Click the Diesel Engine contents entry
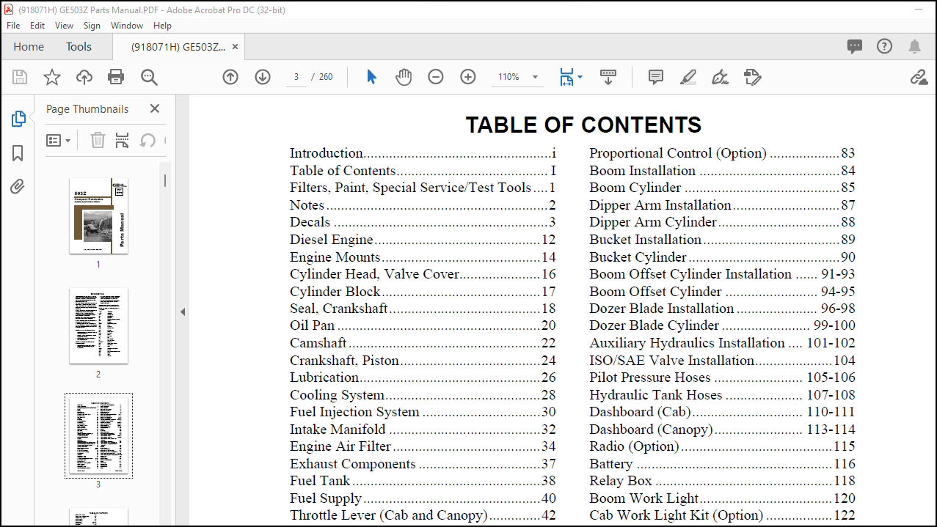The image size is (937, 527). (x=423, y=240)
